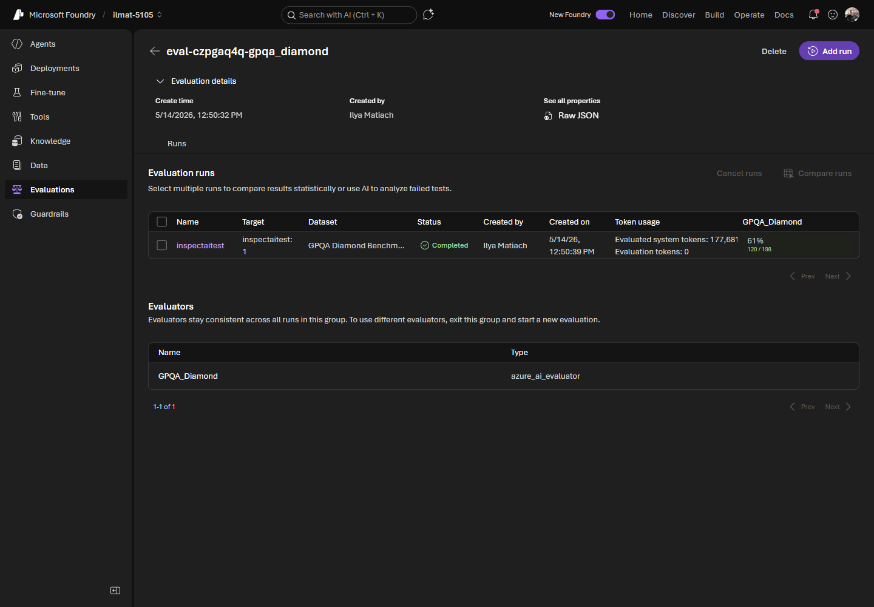Click magnifier icon in search box

pos(291,15)
